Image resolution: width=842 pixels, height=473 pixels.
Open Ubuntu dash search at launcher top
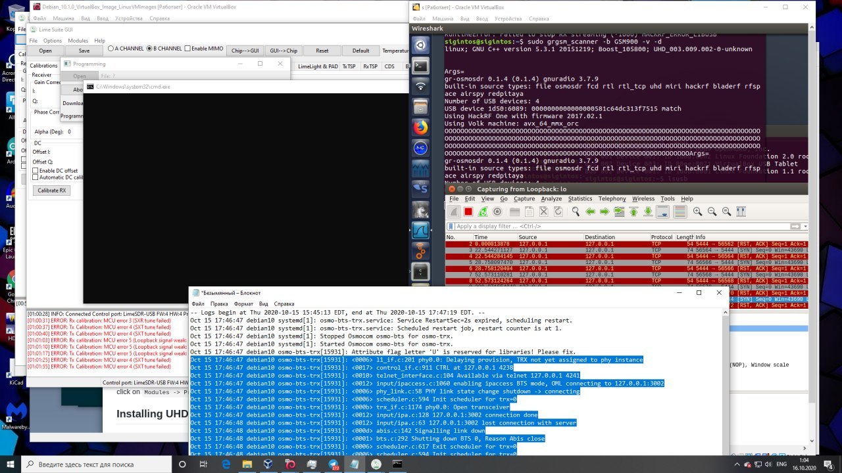(x=420, y=45)
